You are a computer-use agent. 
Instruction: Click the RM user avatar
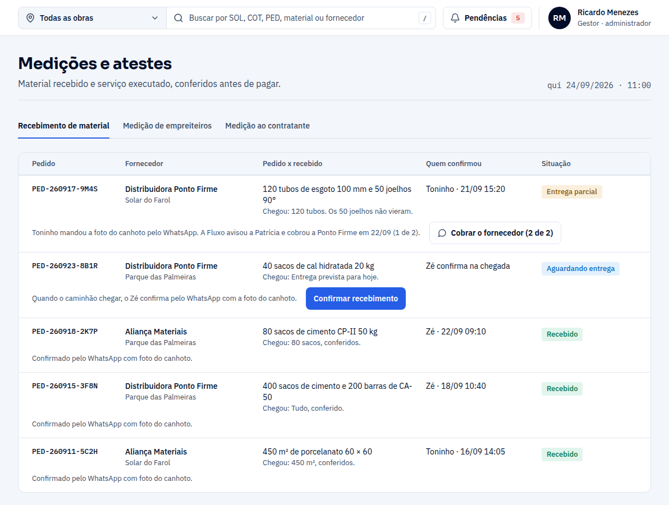560,18
